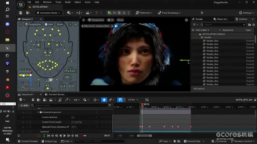Toggle the blue auto-key diamond button
Image resolution: width=257 pixels, height=144 pixels.
point(104,100)
